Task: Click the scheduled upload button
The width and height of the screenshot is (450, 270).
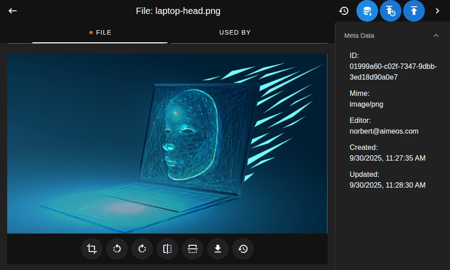Action: point(391,11)
